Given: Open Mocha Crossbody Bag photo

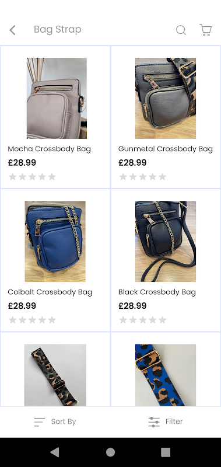Looking at the screenshot, I should point(57,98).
